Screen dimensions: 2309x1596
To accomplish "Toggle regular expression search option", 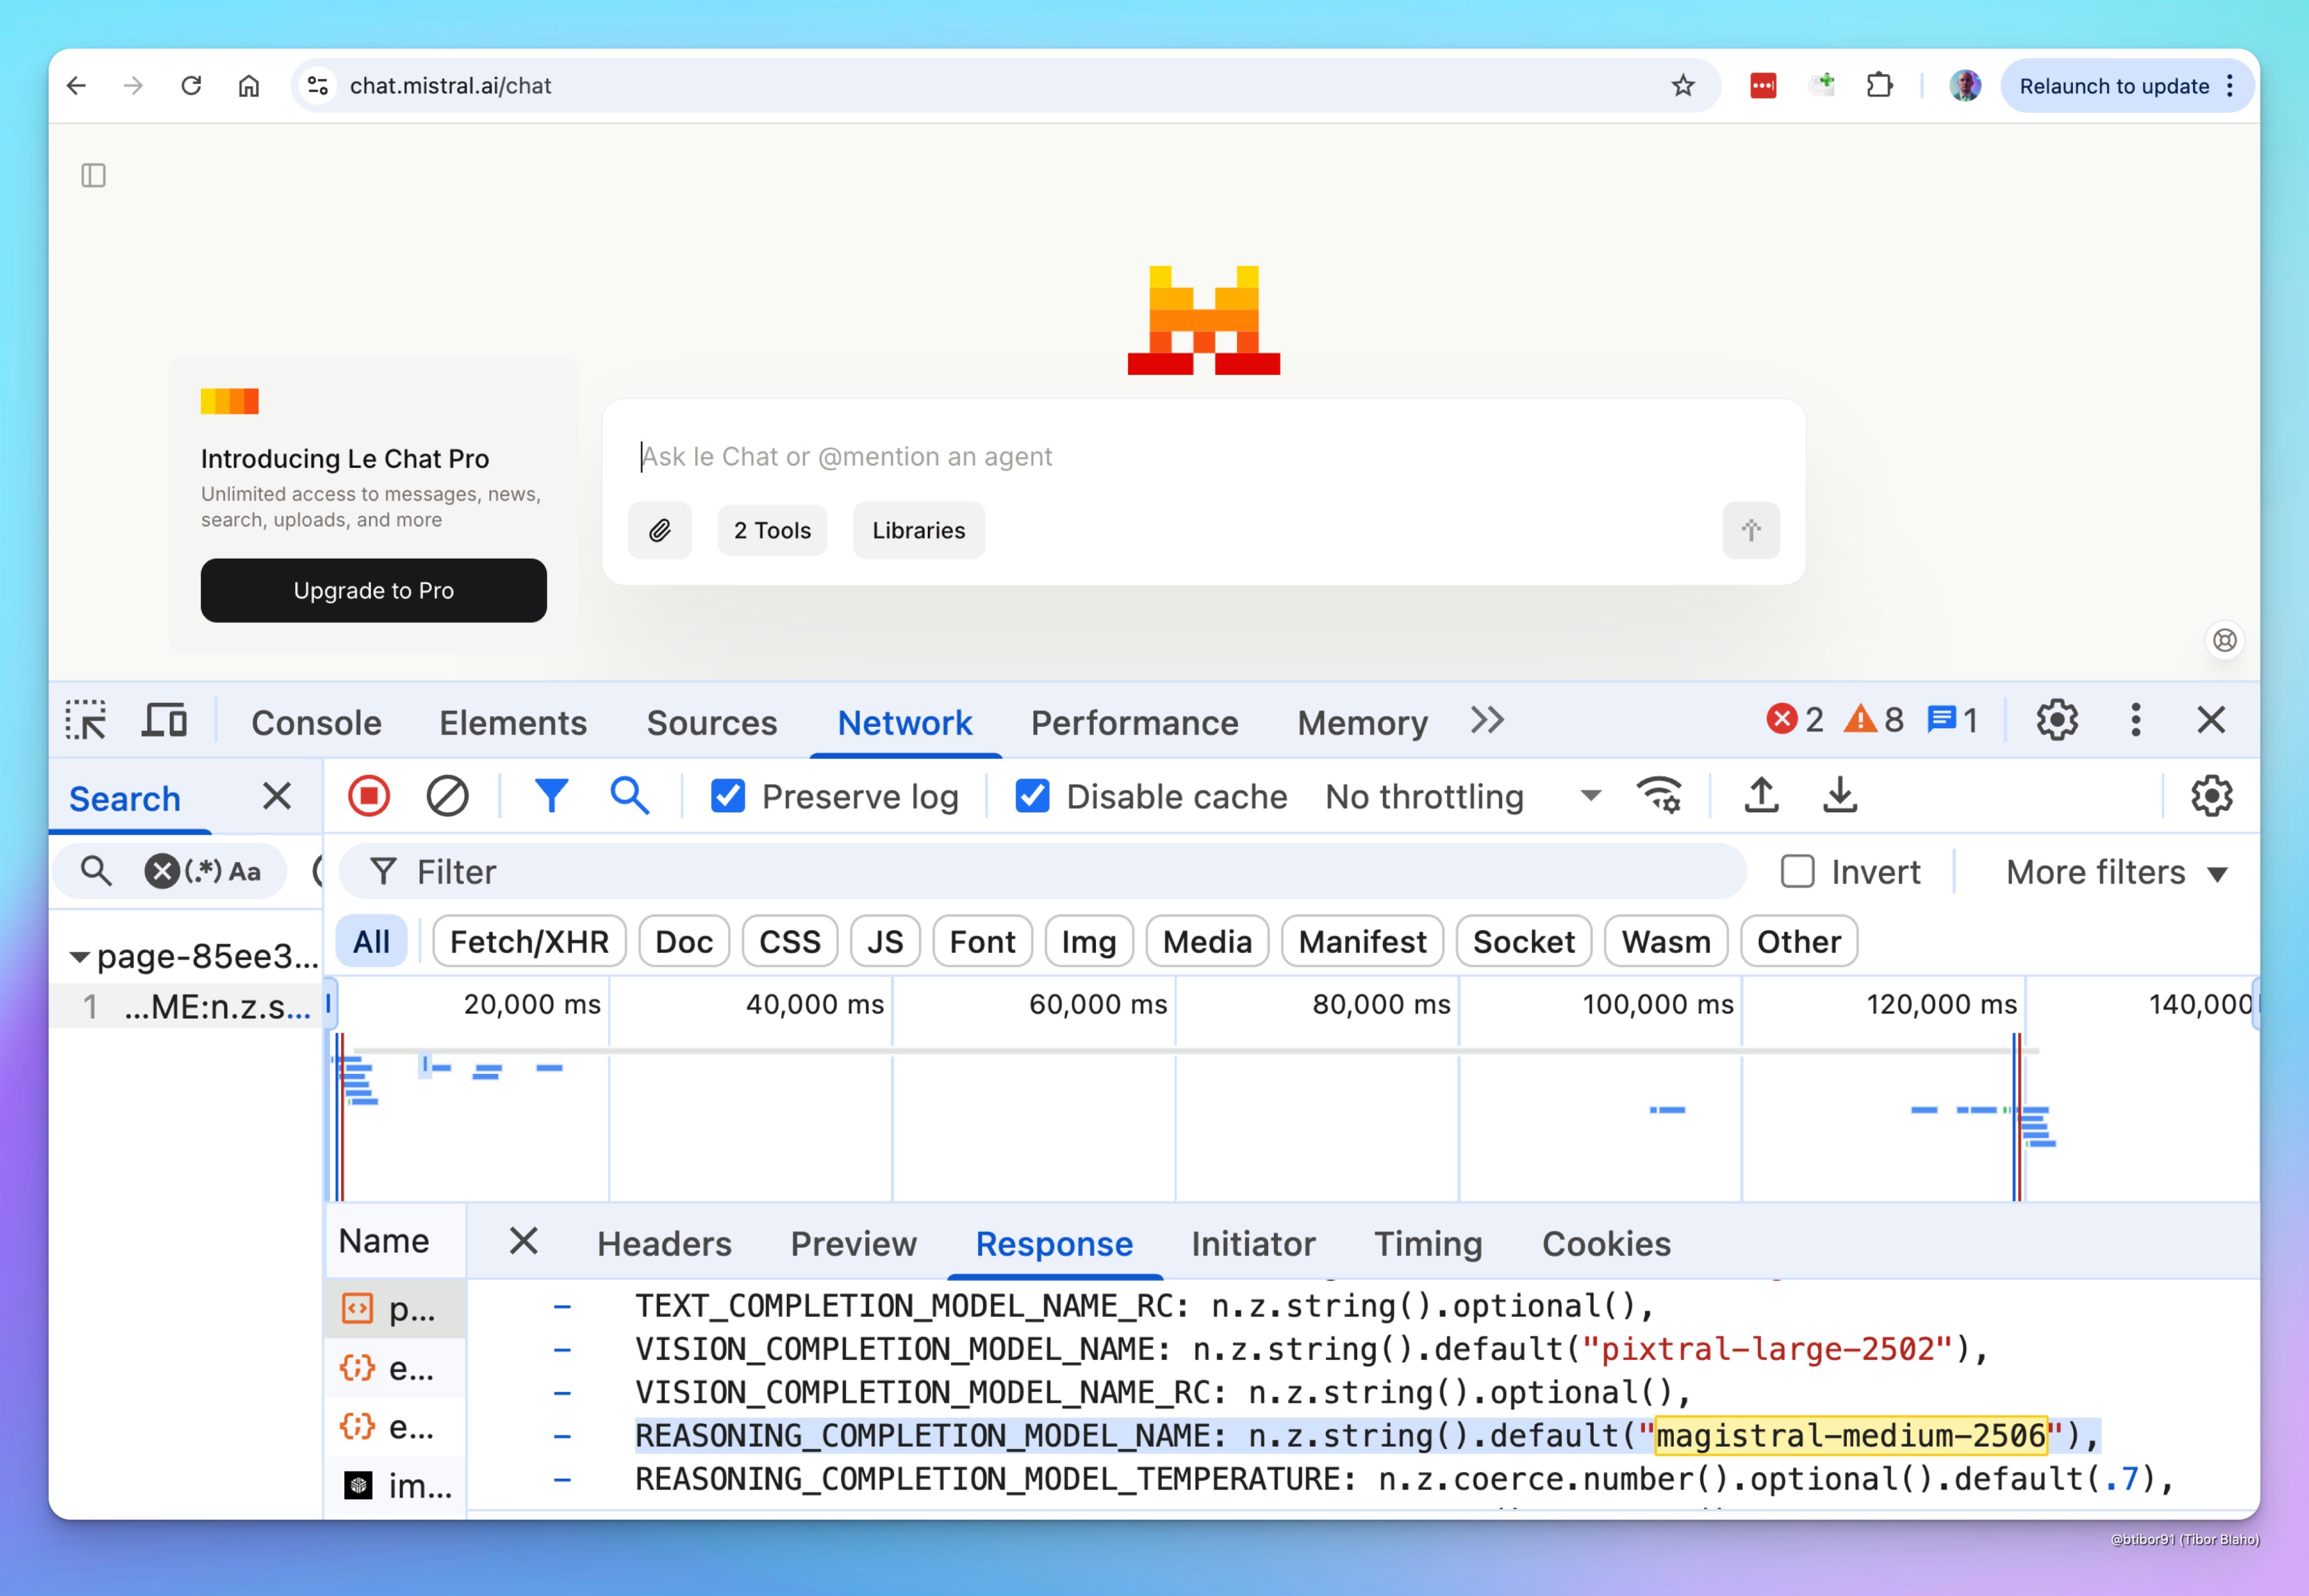I will point(203,871).
